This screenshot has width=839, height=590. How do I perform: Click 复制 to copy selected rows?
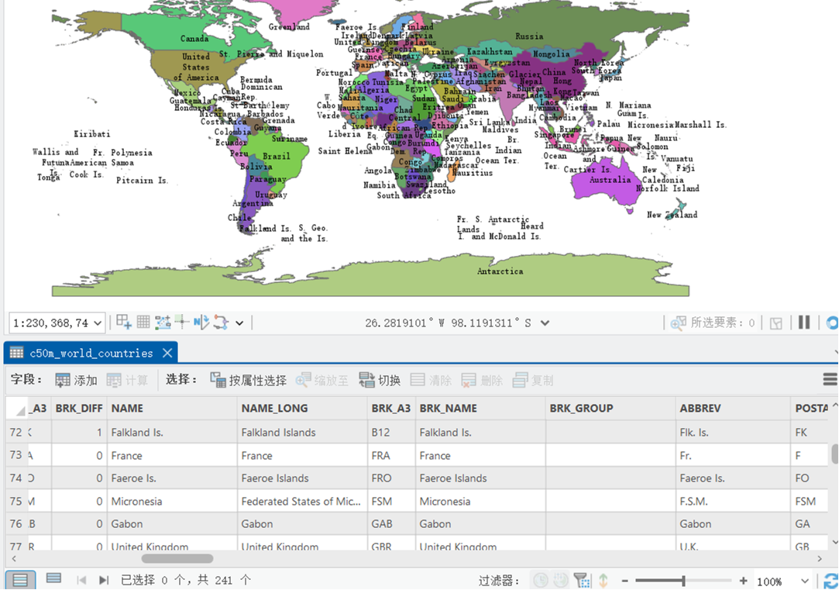click(533, 380)
